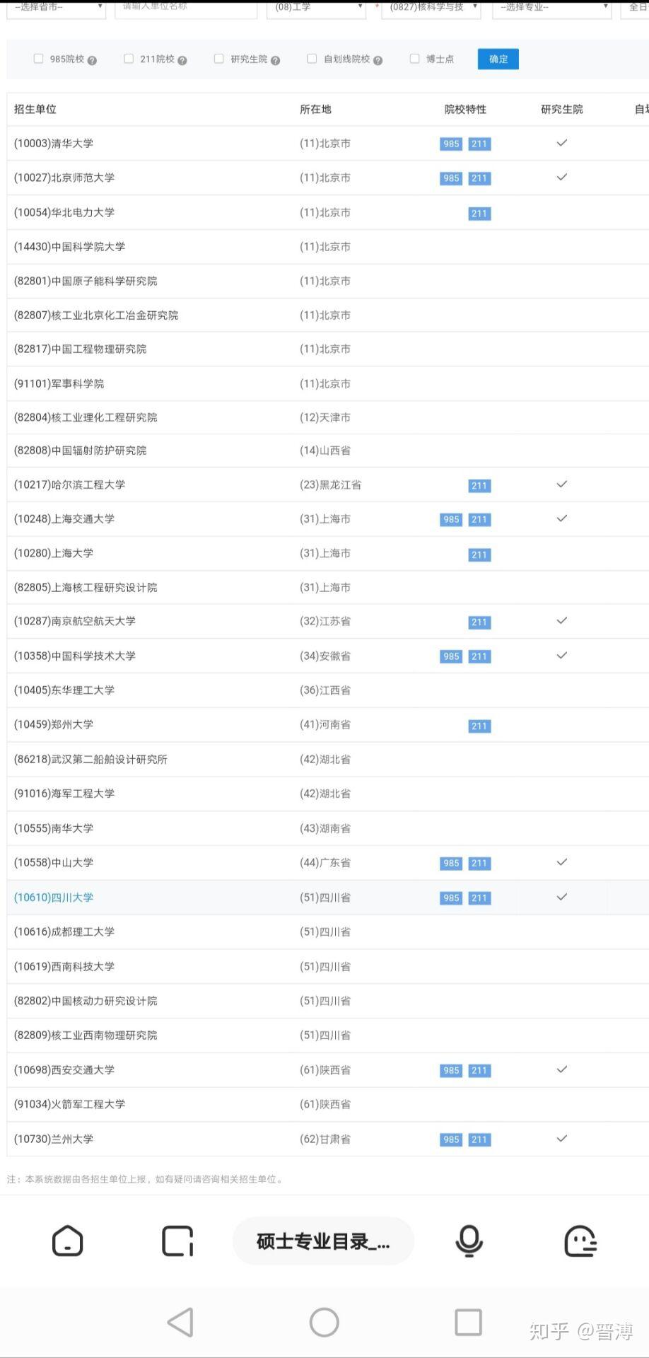This screenshot has height=1358, width=649.
Task: Open (10610)四川大学 link
Action: [x=54, y=898]
